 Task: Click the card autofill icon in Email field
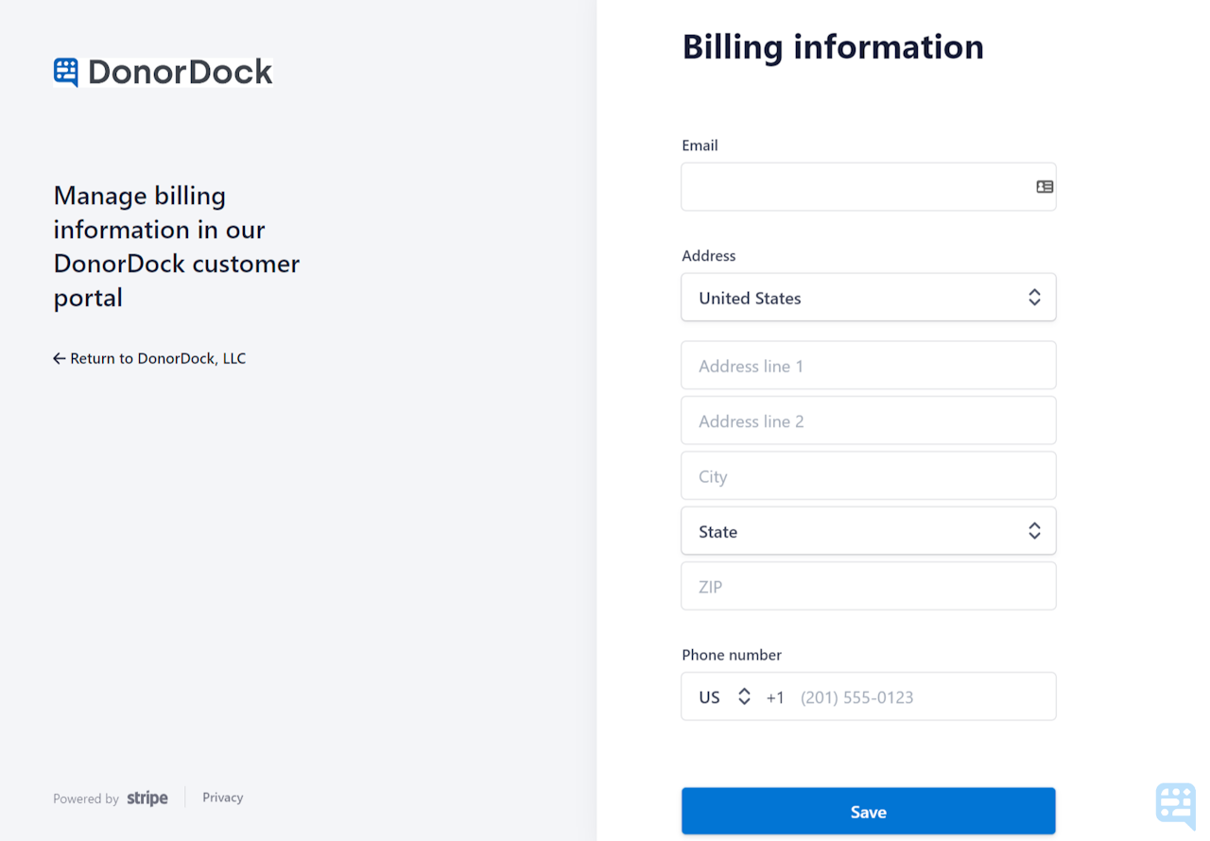point(1044,186)
